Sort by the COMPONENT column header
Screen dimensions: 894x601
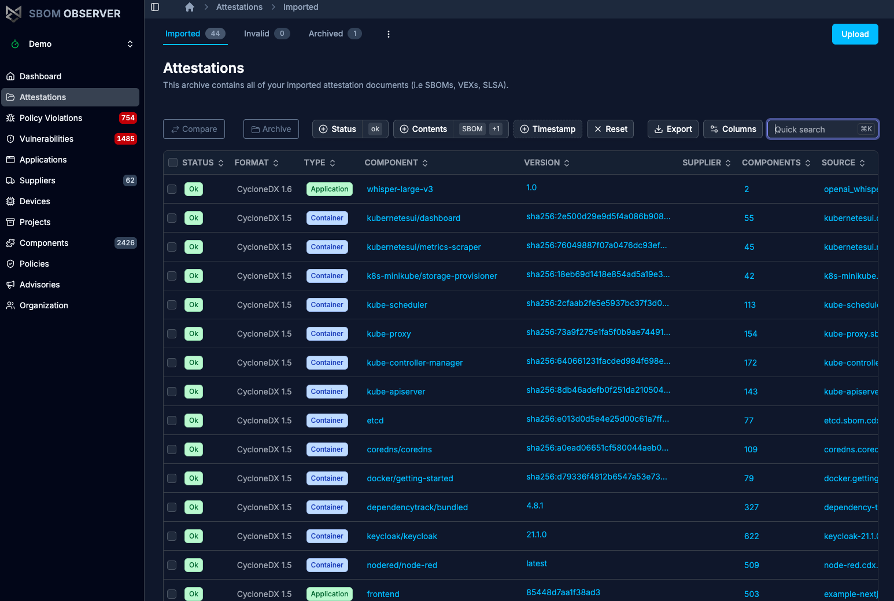pos(396,163)
